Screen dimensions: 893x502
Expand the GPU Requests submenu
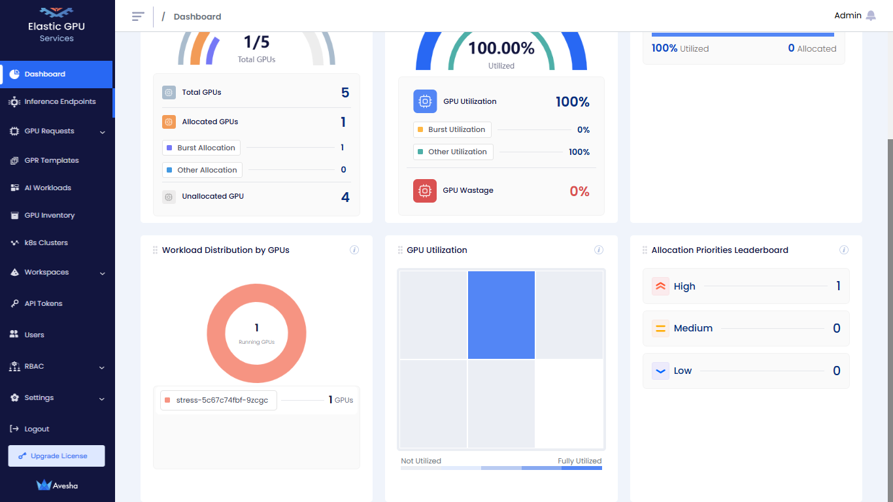click(102, 132)
